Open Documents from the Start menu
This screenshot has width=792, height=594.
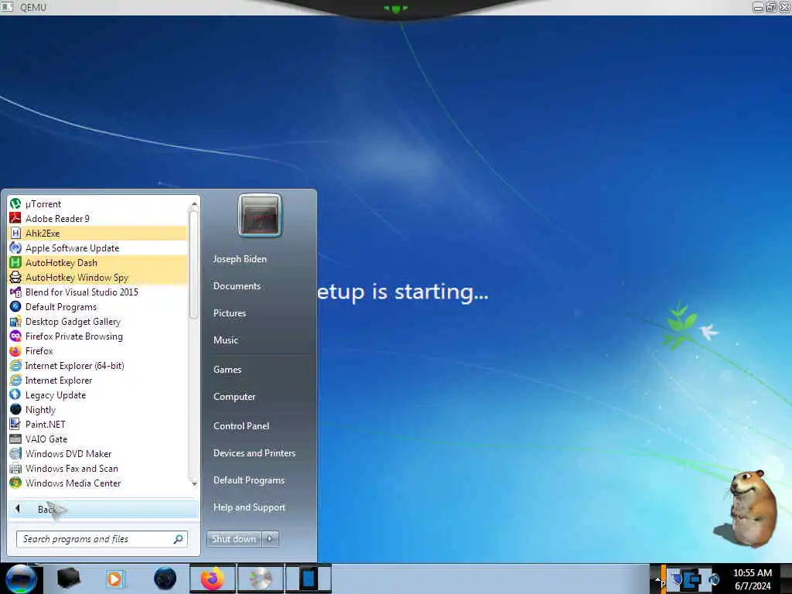coord(237,286)
